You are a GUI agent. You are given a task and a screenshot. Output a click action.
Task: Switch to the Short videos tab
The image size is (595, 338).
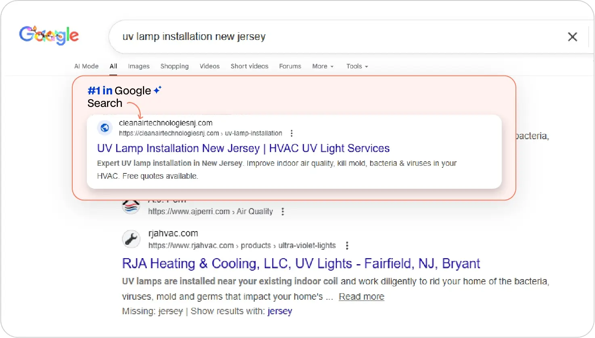(249, 66)
